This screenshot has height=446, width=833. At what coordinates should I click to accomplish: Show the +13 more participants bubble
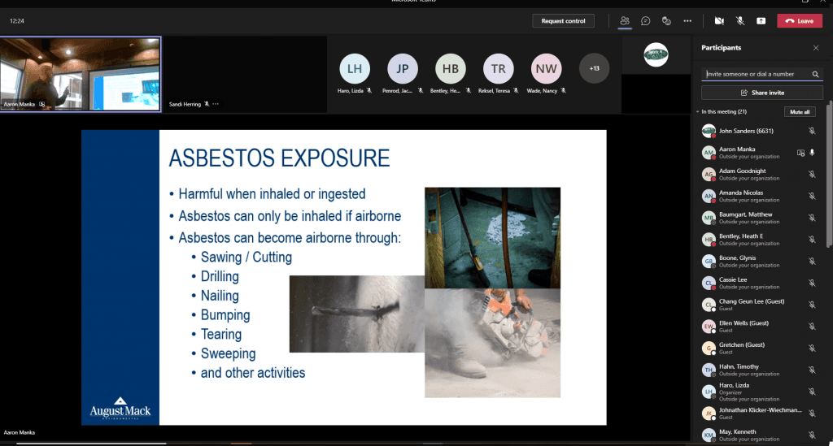[594, 68]
